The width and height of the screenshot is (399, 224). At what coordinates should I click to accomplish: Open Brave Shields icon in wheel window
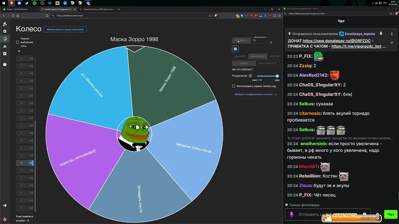click(x=216, y=16)
